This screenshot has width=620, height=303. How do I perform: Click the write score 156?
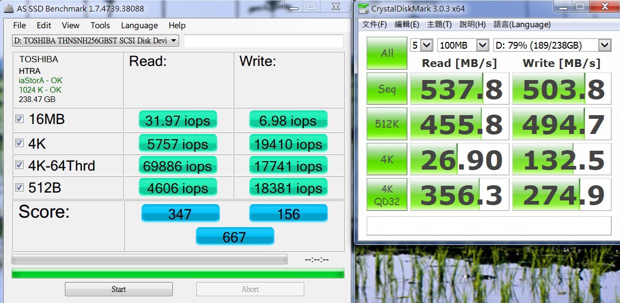tap(288, 214)
